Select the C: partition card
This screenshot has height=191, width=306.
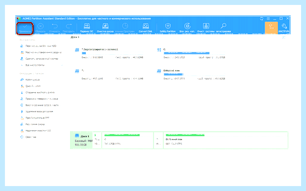pos(191,53)
